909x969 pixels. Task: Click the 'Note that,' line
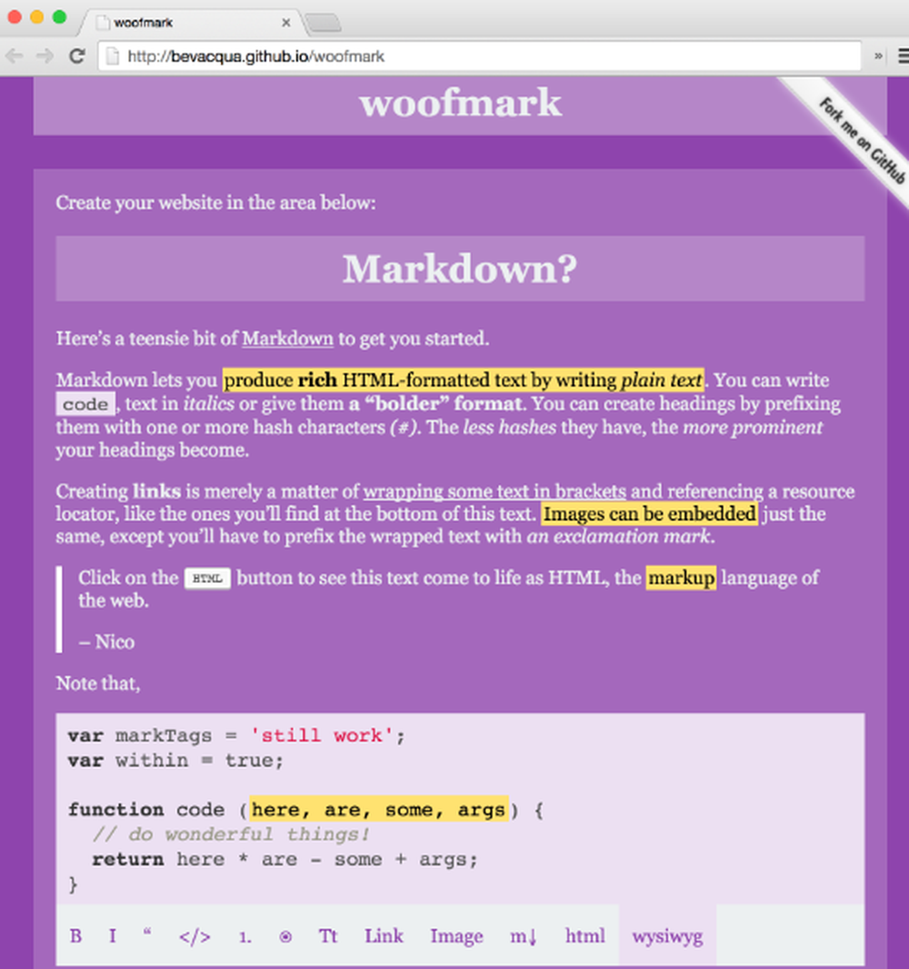pos(98,684)
